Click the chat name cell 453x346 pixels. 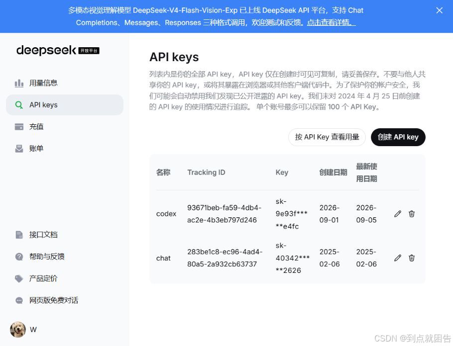(x=163, y=258)
